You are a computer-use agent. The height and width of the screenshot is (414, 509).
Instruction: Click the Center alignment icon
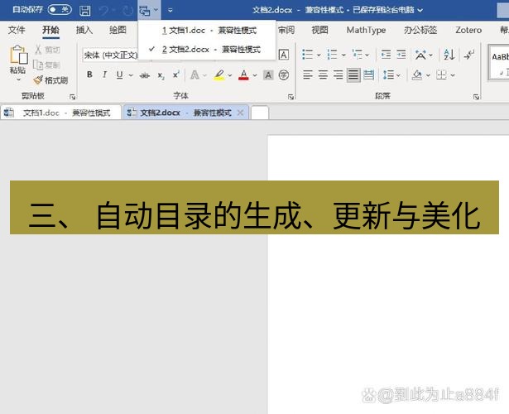323,75
